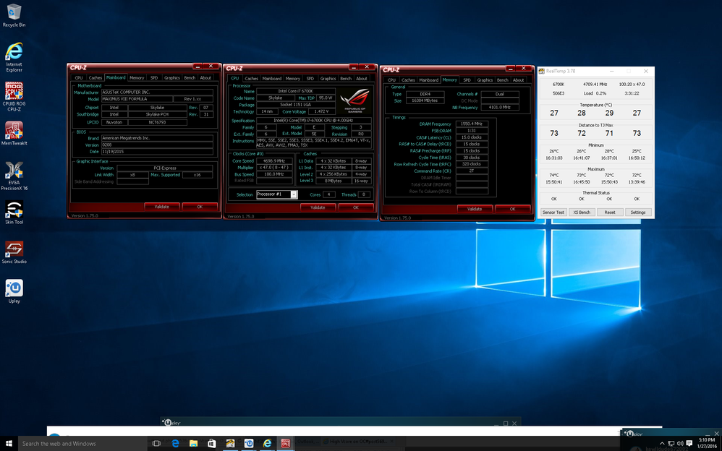Click the 4709.41 MHz reading in RealTemp

pyautogui.click(x=593, y=85)
